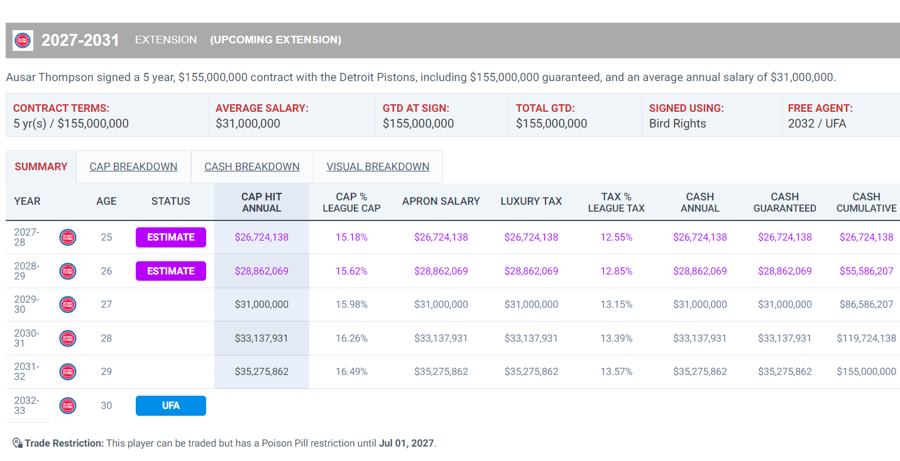The height and width of the screenshot is (461, 900).
Task: Click the blue UFA status badge
Action: (171, 406)
